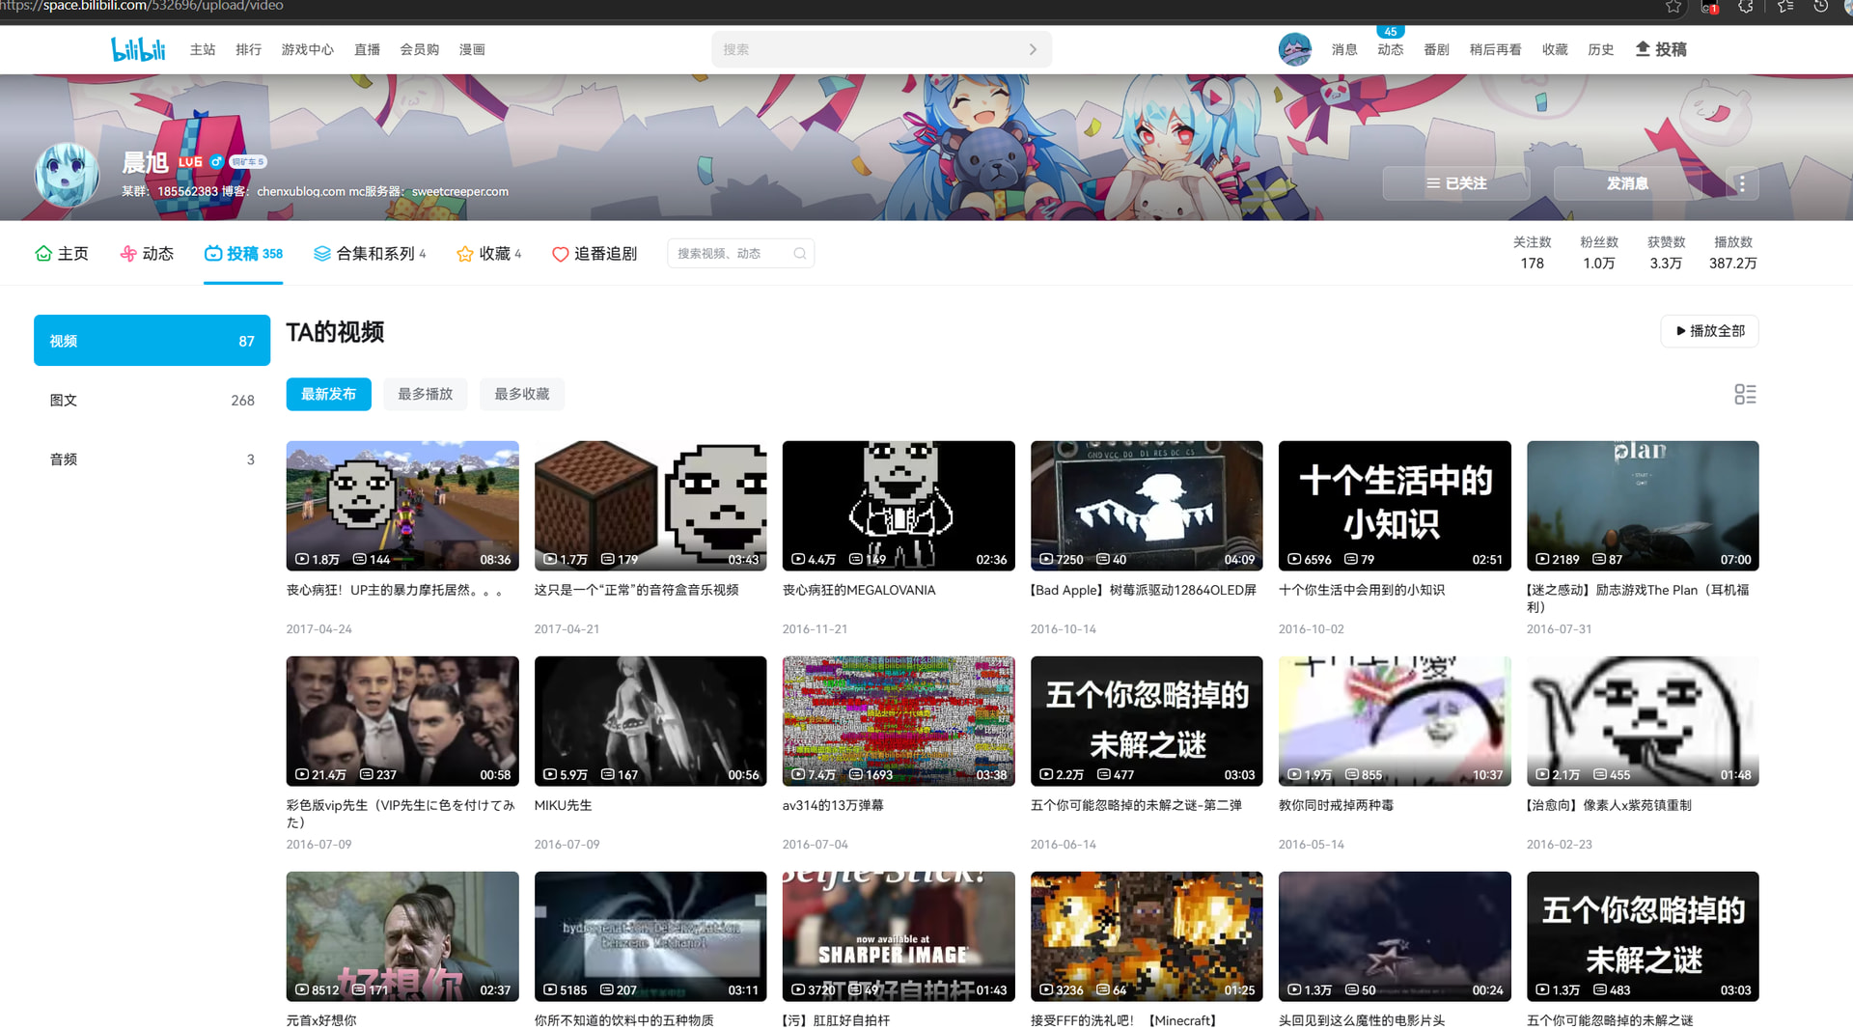Click the 主页 home tab
The image size is (1853, 1030).
(62, 254)
